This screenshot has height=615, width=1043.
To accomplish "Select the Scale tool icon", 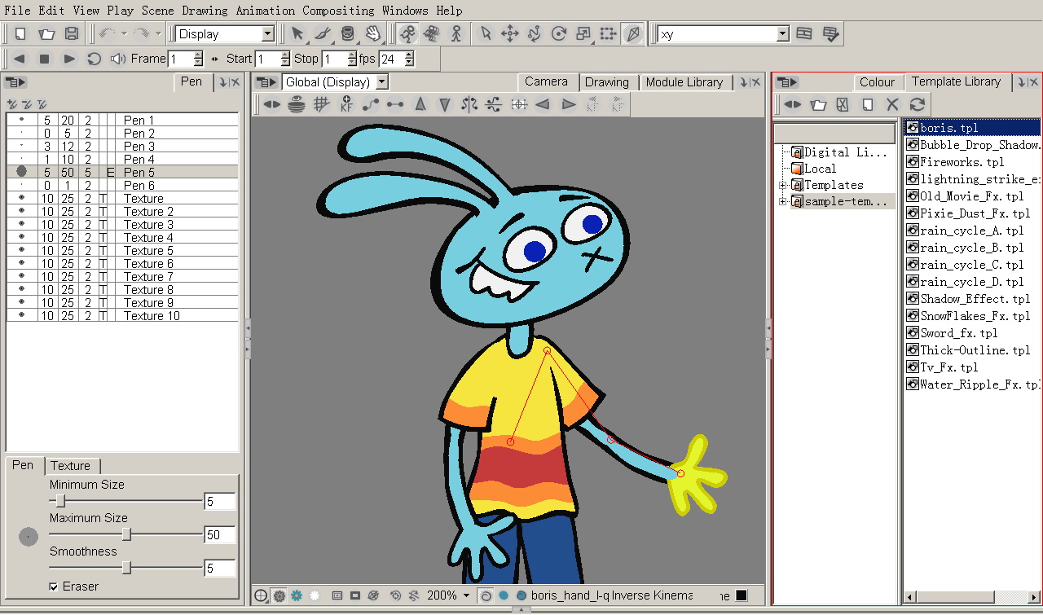I will coord(583,34).
